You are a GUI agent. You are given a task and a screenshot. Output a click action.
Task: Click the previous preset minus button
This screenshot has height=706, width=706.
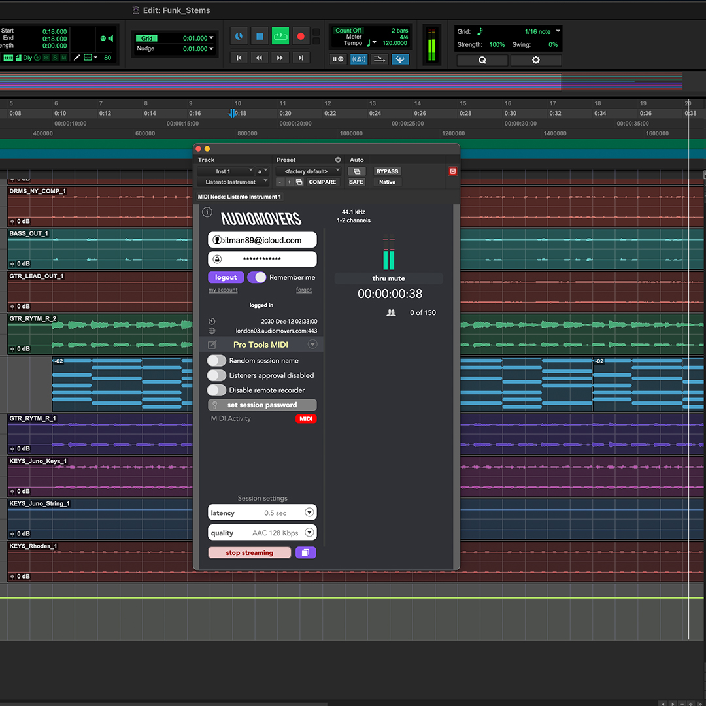[x=280, y=182]
